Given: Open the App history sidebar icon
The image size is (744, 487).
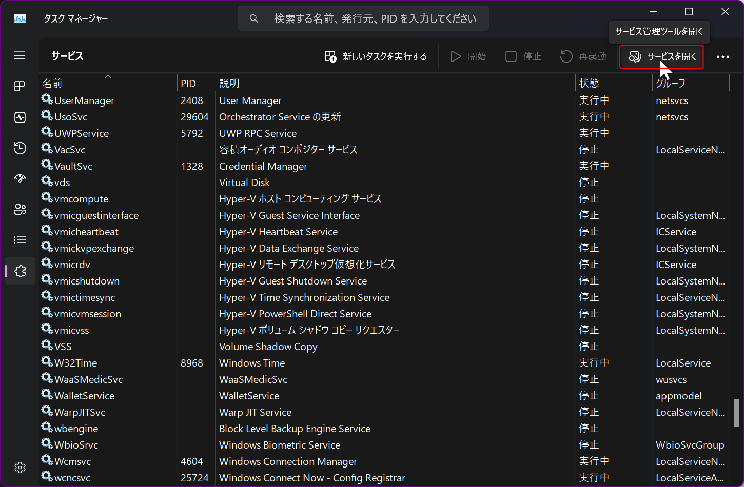Looking at the screenshot, I should click(19, 148).
